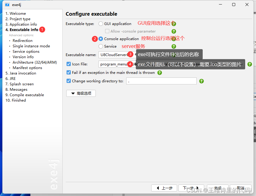Select Console application radio button

pos(101,39)
